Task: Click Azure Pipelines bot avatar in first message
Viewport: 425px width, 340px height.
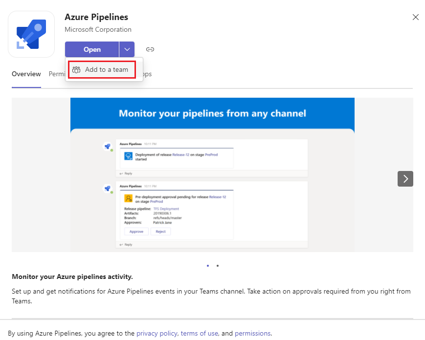Action: (x=108, y=147)
